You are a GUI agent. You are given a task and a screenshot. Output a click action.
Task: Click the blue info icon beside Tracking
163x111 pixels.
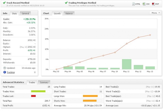[x=5, y=72]
